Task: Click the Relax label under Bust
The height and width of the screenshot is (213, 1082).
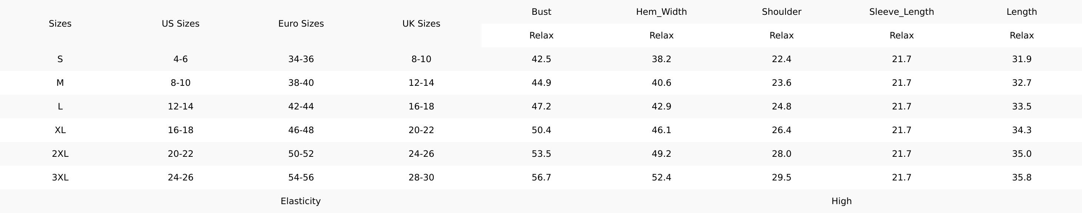Action: click(541, 35)
